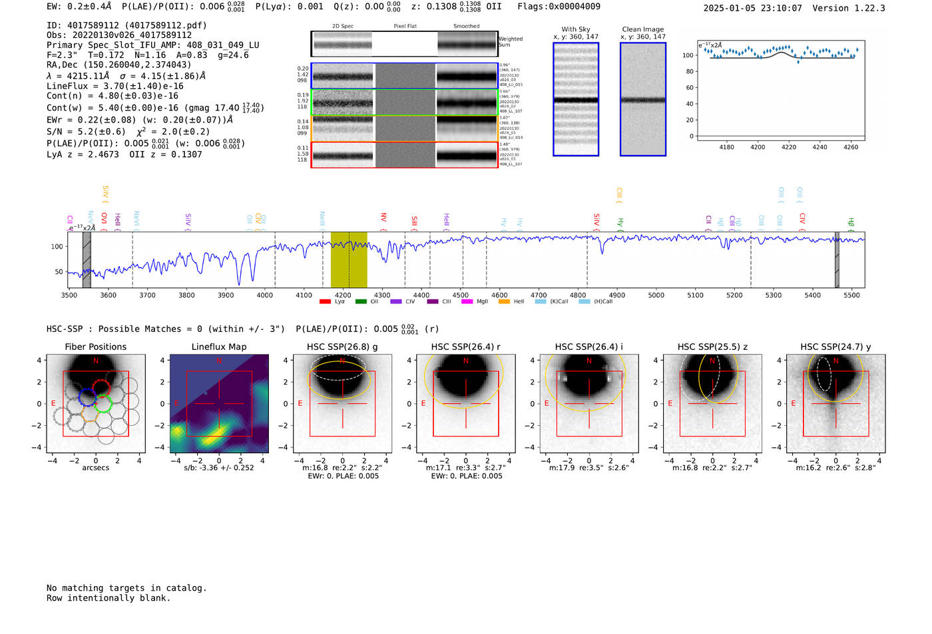Select the red-bordered 2D spectrum row
Viewport: 932px width, 634px height.
point(405,155)
